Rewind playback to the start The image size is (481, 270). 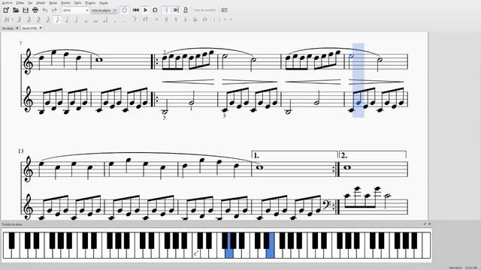click(135, 10)
